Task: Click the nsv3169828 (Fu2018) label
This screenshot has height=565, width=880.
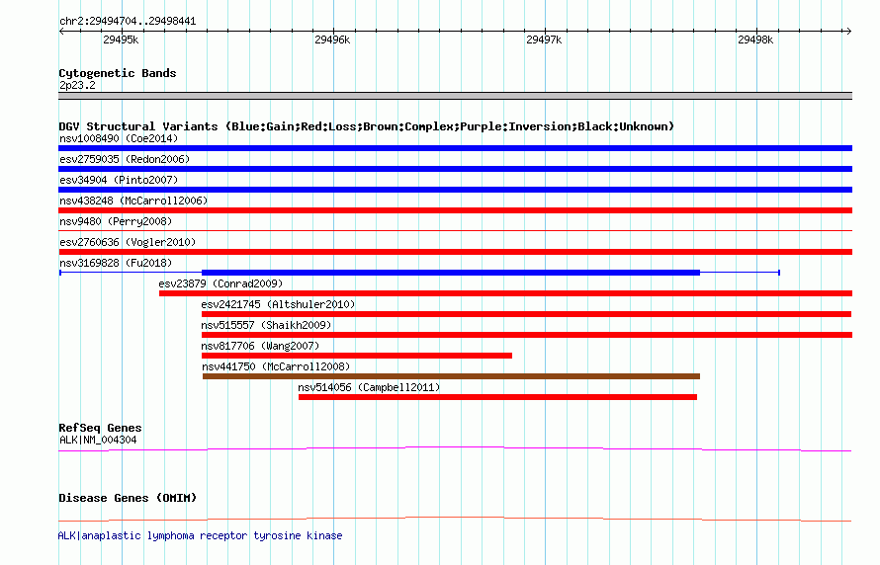Action: point(116,263)
